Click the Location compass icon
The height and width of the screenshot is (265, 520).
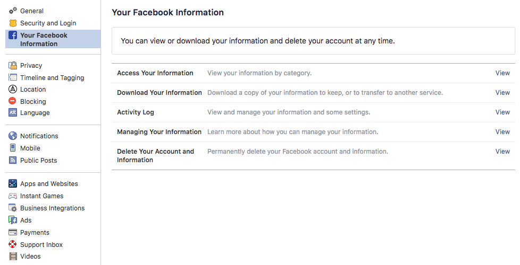[x=13, y=90]
